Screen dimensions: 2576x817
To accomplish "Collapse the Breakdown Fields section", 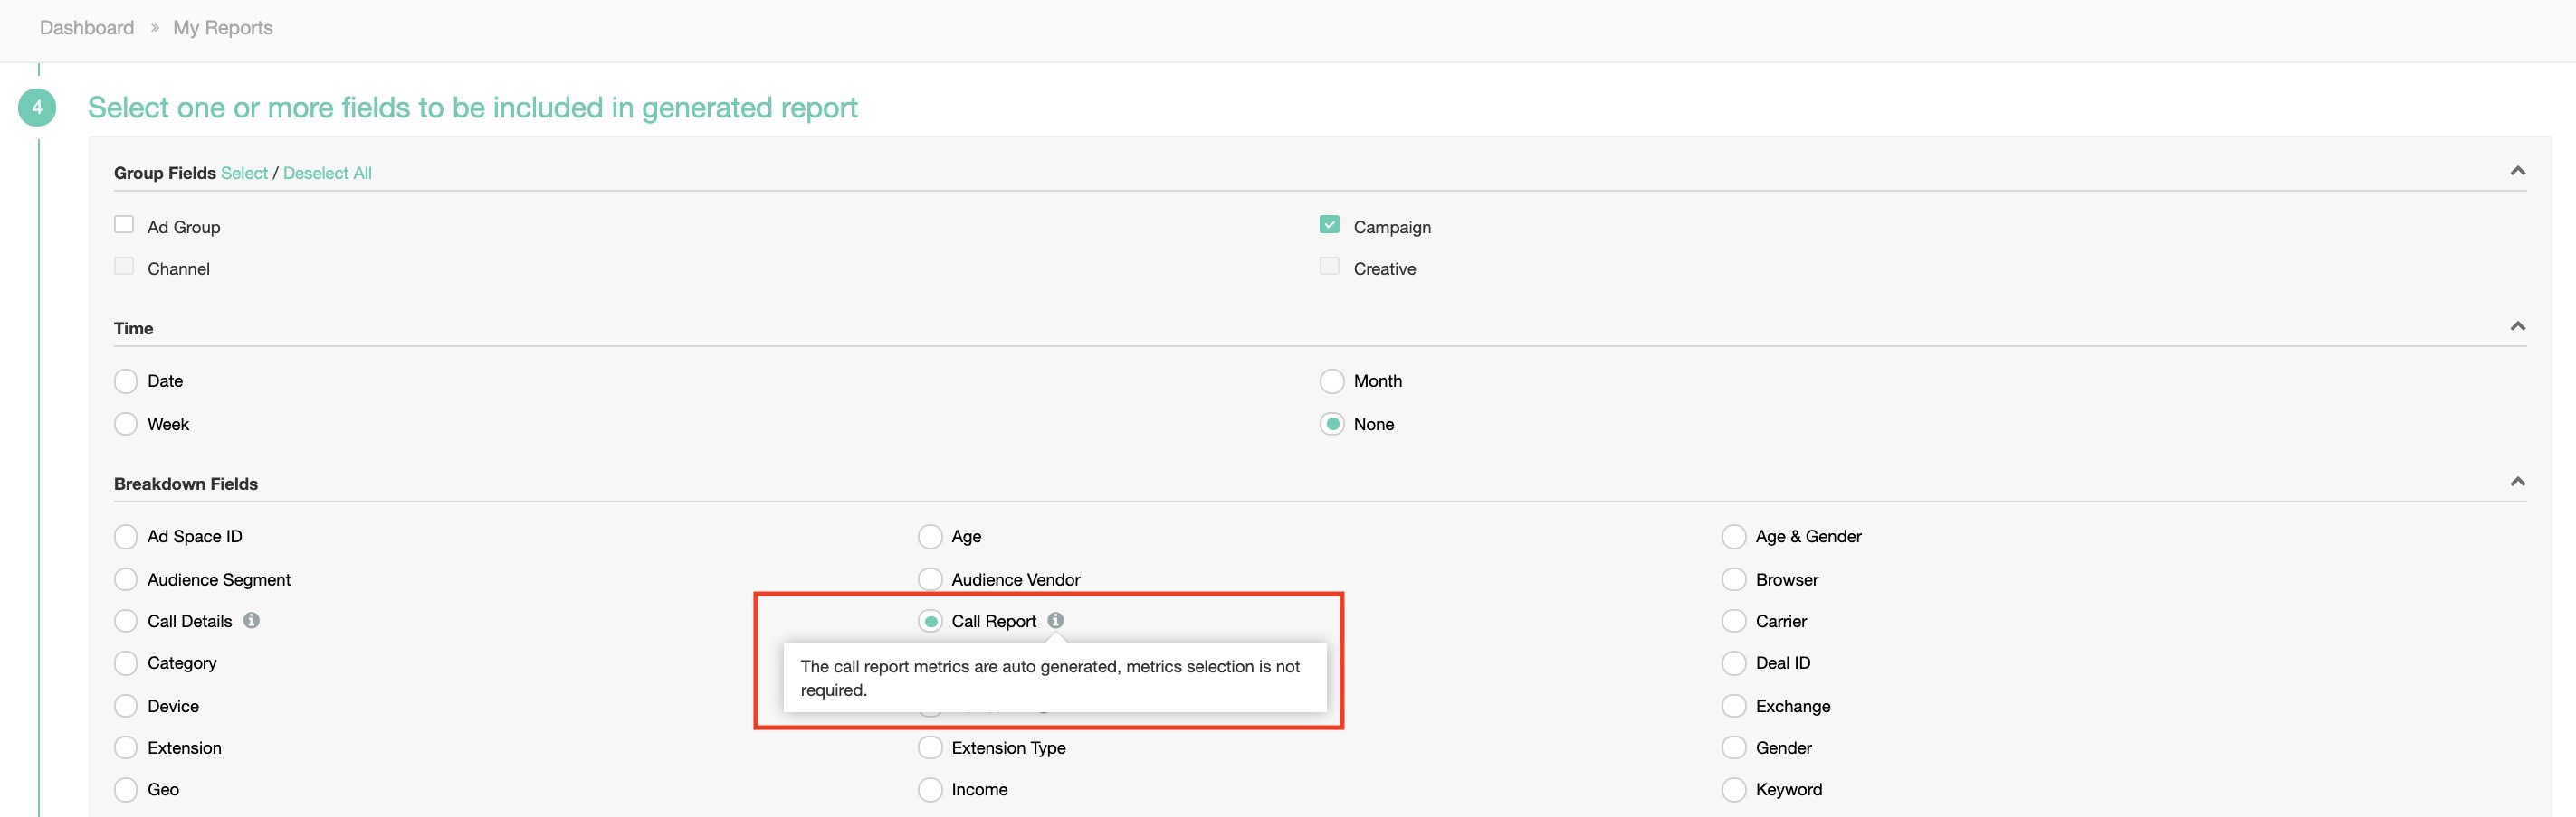I will click(x=2517, y=483).
